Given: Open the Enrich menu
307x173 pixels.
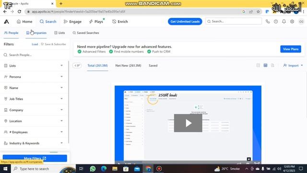Looking at the screenshot, I should (x=120, y=22).
